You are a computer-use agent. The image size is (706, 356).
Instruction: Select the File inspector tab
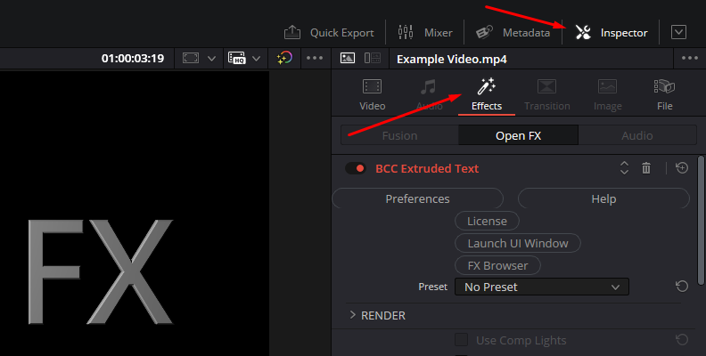(664, 94)
